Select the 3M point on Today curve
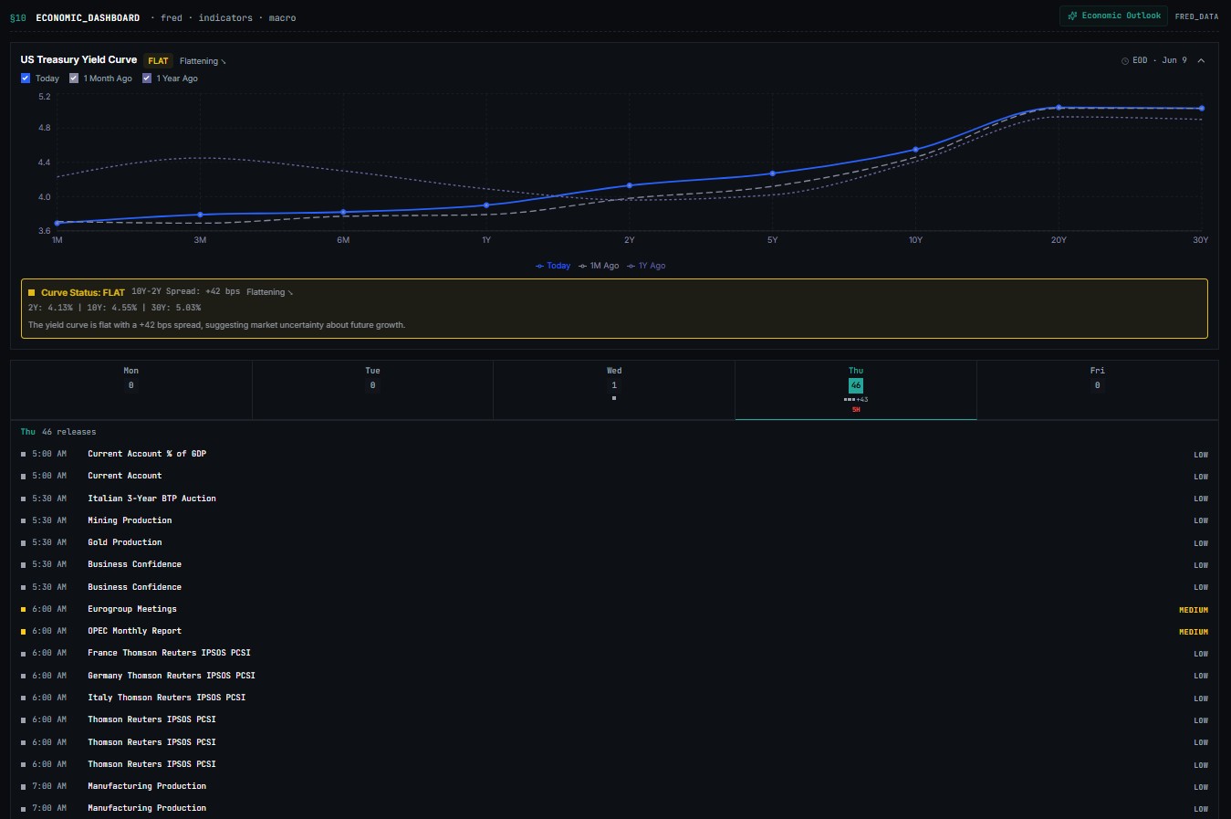Image resolution: width=1231 pixels, height=819 pixels. click(x=200, y=215)
